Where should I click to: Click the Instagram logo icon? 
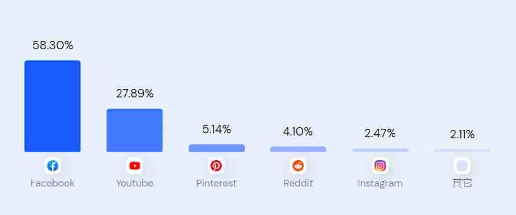tap(380, 166)
